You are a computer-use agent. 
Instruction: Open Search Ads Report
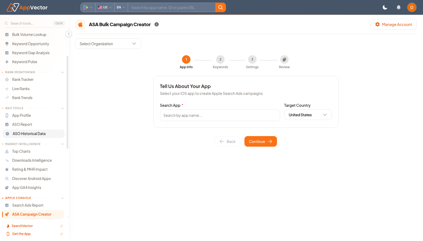pyautogui.click(x=28, y=205)
